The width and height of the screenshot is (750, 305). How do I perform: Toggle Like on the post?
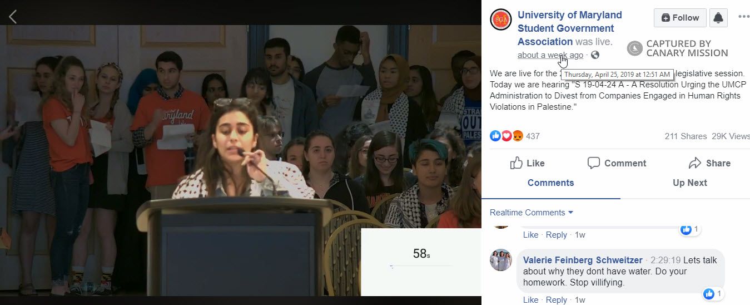pyautogui.click(x=527, y=163)
